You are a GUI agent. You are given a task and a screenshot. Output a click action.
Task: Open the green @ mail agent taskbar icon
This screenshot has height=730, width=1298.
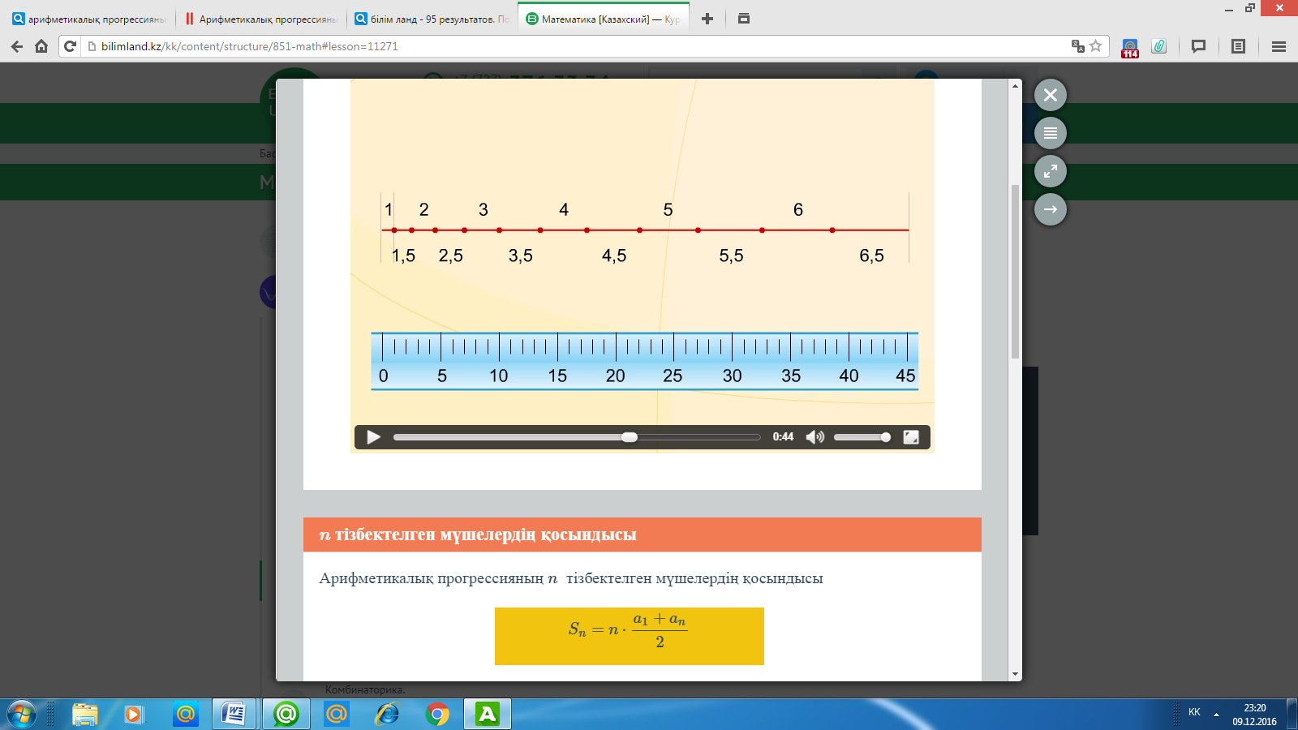286,715
